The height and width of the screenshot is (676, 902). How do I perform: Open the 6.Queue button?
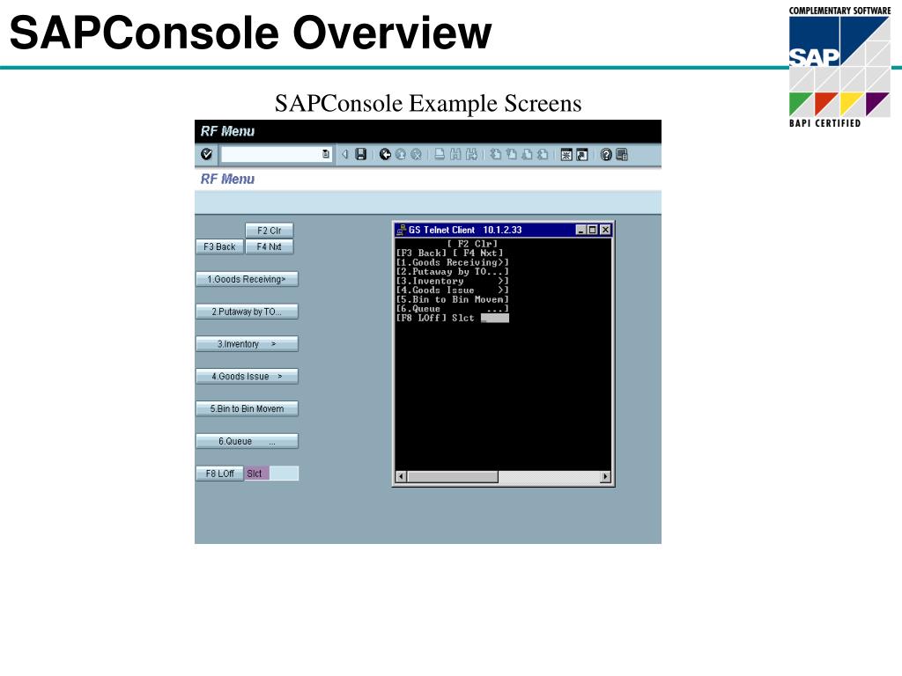coord(247,442)
